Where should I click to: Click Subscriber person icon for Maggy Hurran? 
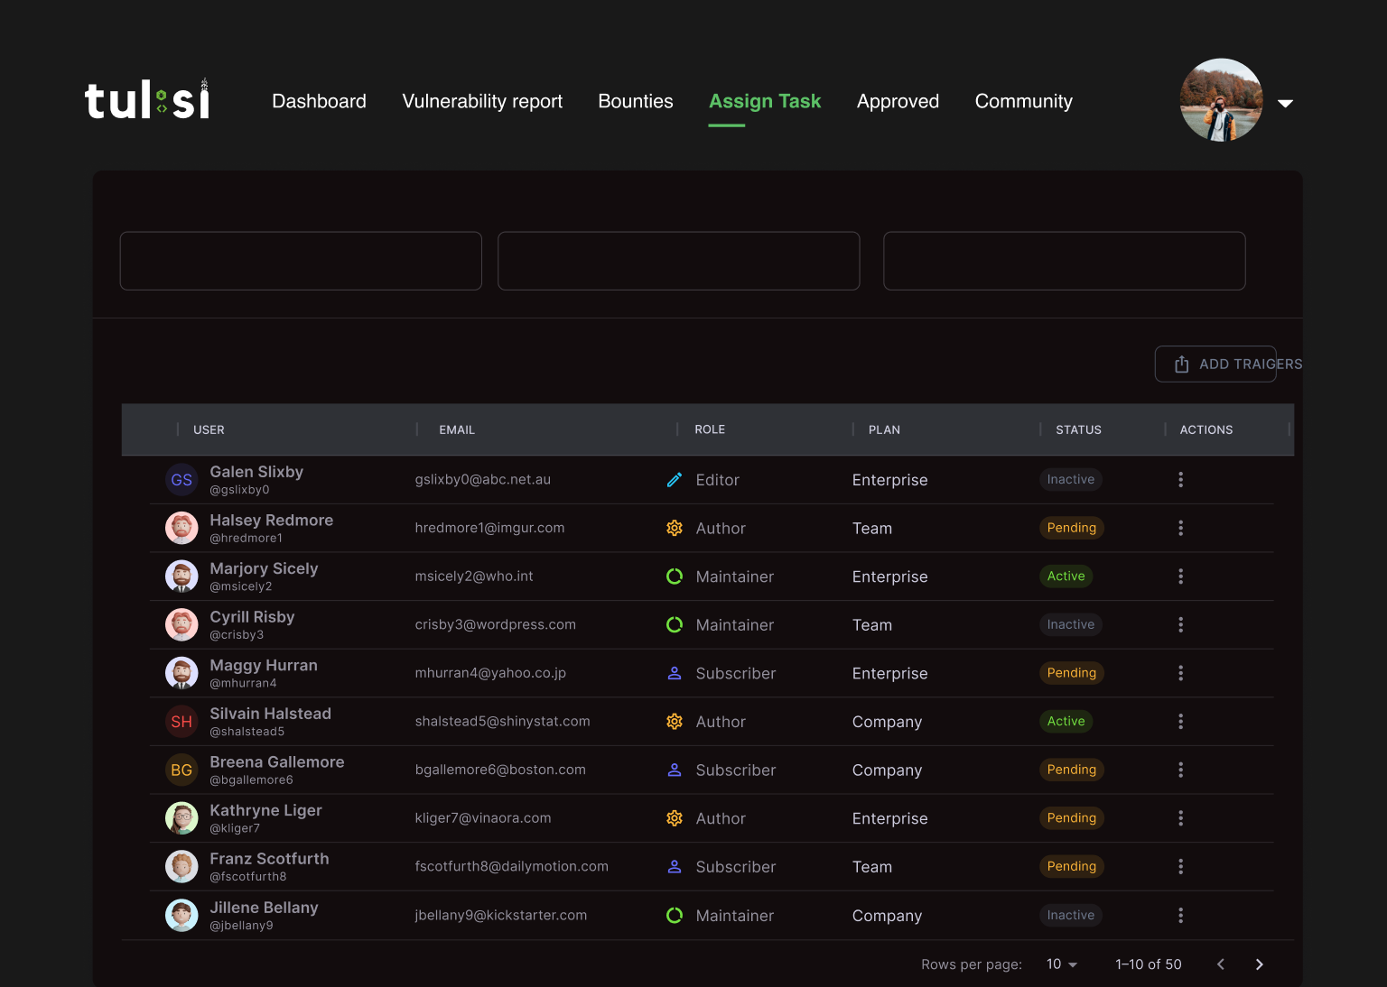click(x=675, y=674)
